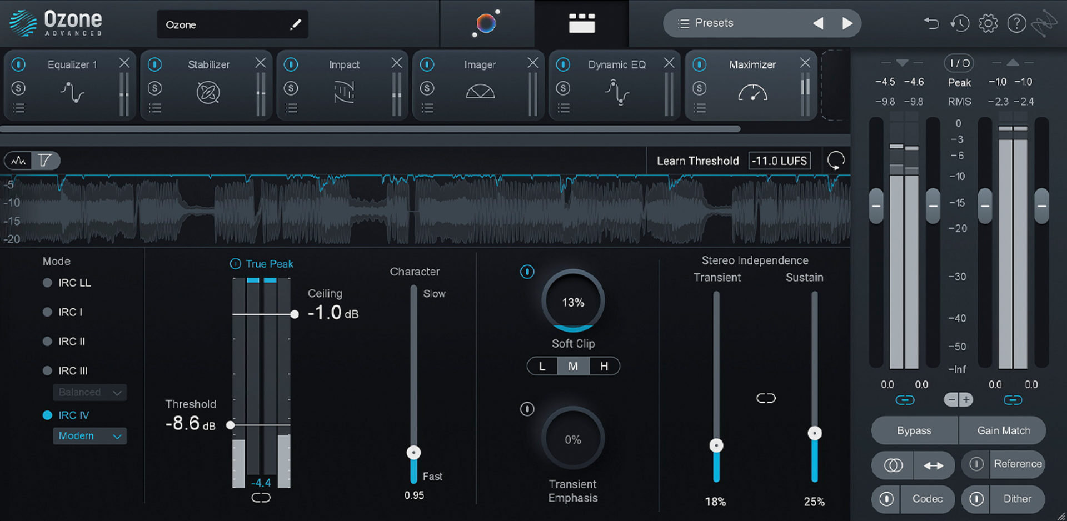Click the Gain Match button

click(x=1003, y=430)
